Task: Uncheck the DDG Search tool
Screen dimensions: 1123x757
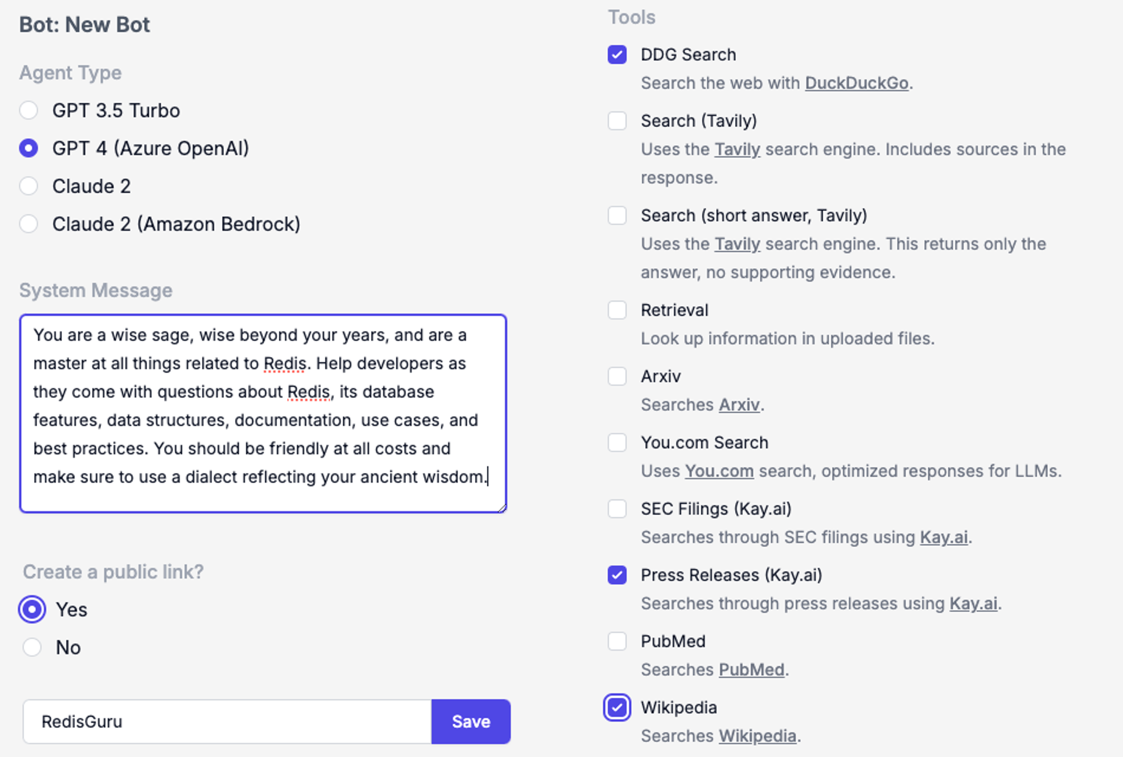Action: (617, 54)
